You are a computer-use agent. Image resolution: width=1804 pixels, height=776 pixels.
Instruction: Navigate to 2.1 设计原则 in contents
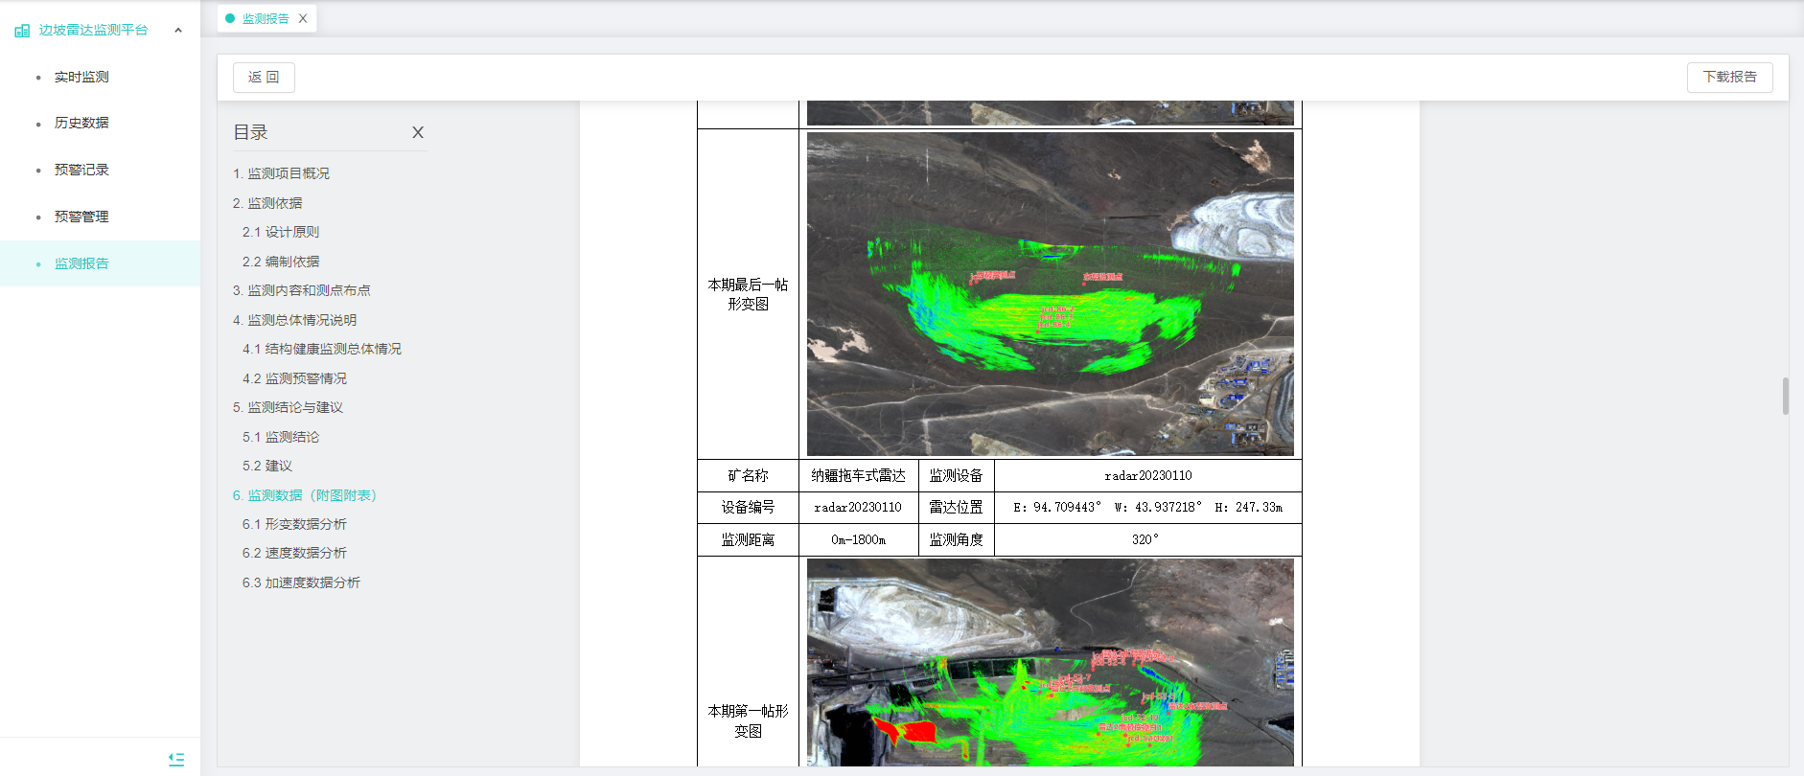tap(281, 232)
